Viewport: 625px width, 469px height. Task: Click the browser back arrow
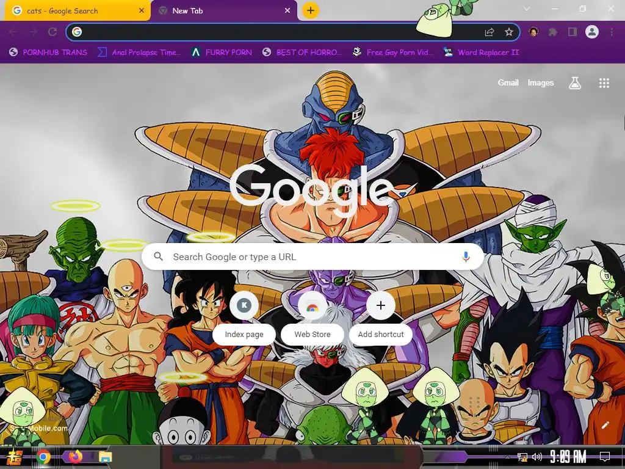click(13, 32)
